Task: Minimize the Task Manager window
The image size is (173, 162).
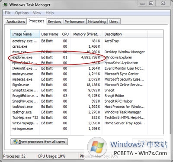Action: pyautogui.click(x=142, y=3)
